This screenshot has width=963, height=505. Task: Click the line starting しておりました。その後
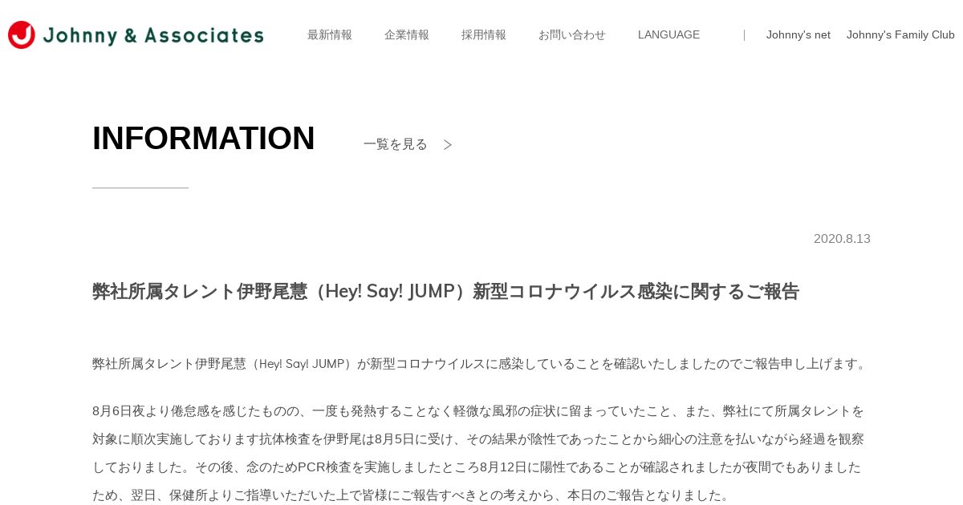tap(477, 467)
